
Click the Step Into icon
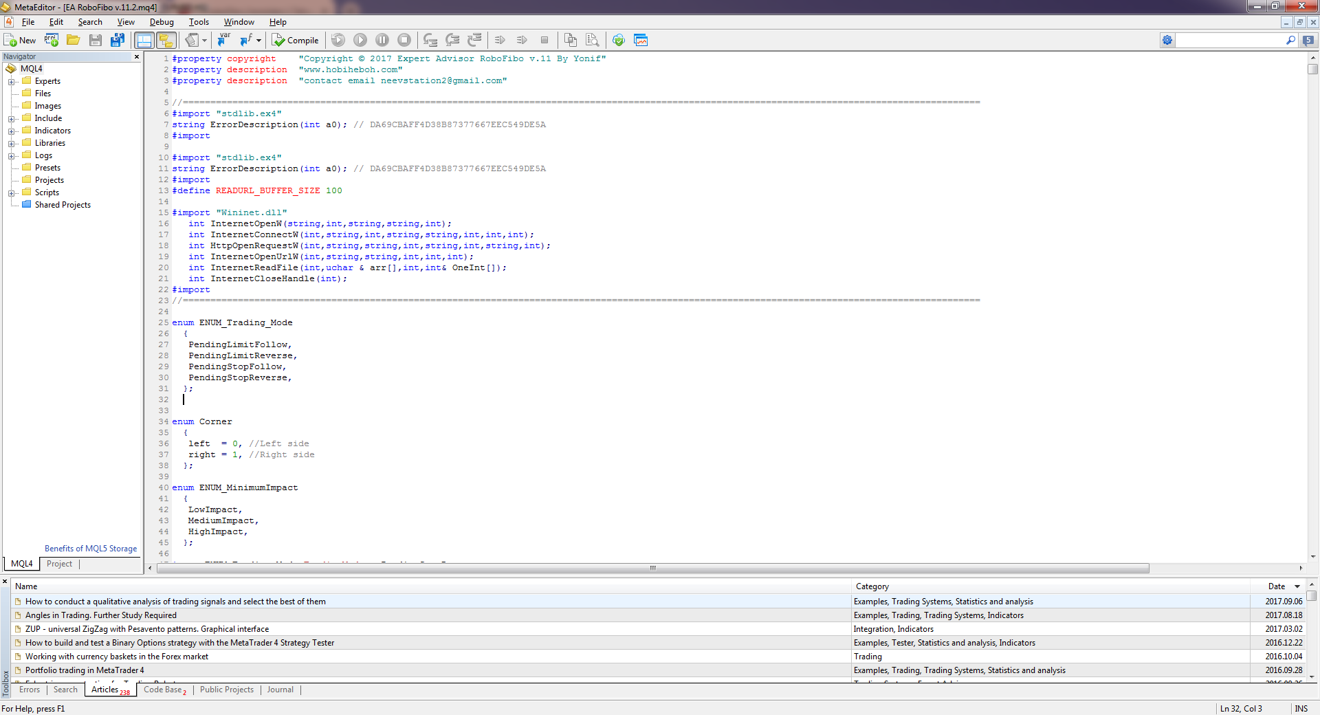coord(430,40)
